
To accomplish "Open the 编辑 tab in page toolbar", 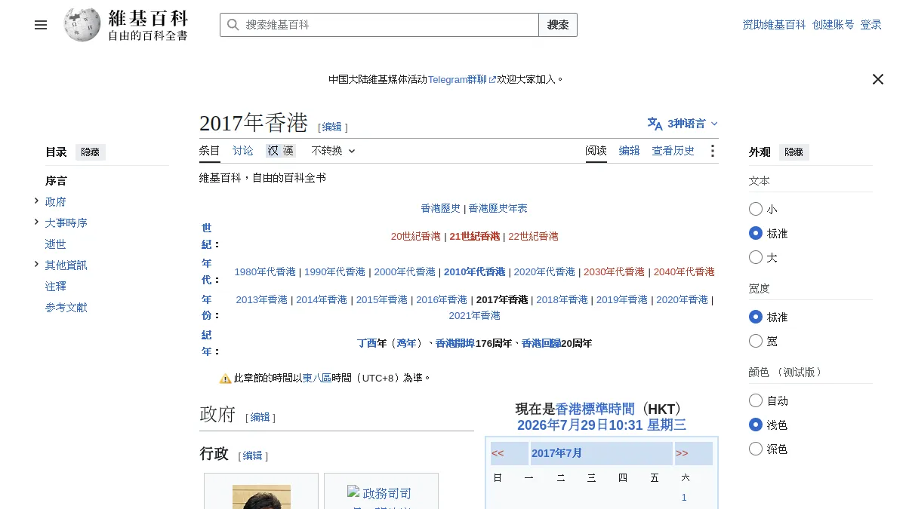I will [x=630, y=151].
